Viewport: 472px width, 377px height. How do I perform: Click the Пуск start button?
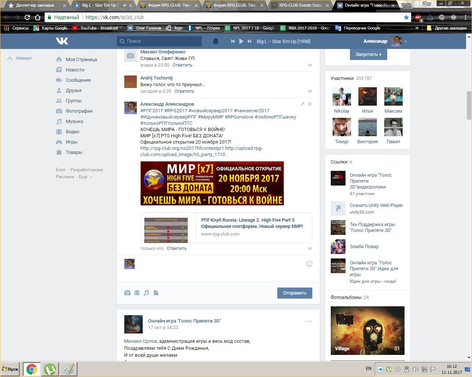pyautogui.click(x=10, y=369)
